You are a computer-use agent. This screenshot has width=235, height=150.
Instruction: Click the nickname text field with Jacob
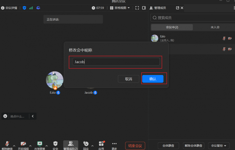point(116,62)
